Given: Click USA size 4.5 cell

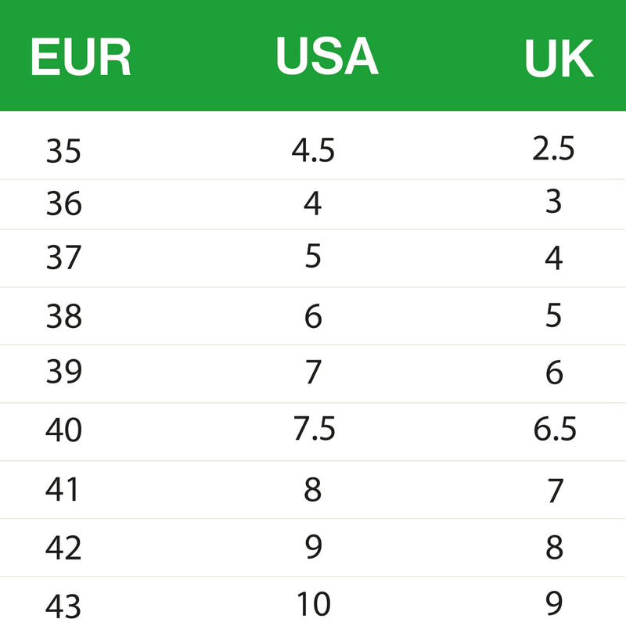Looking at the screenshot, I should [x=313, y=151].
